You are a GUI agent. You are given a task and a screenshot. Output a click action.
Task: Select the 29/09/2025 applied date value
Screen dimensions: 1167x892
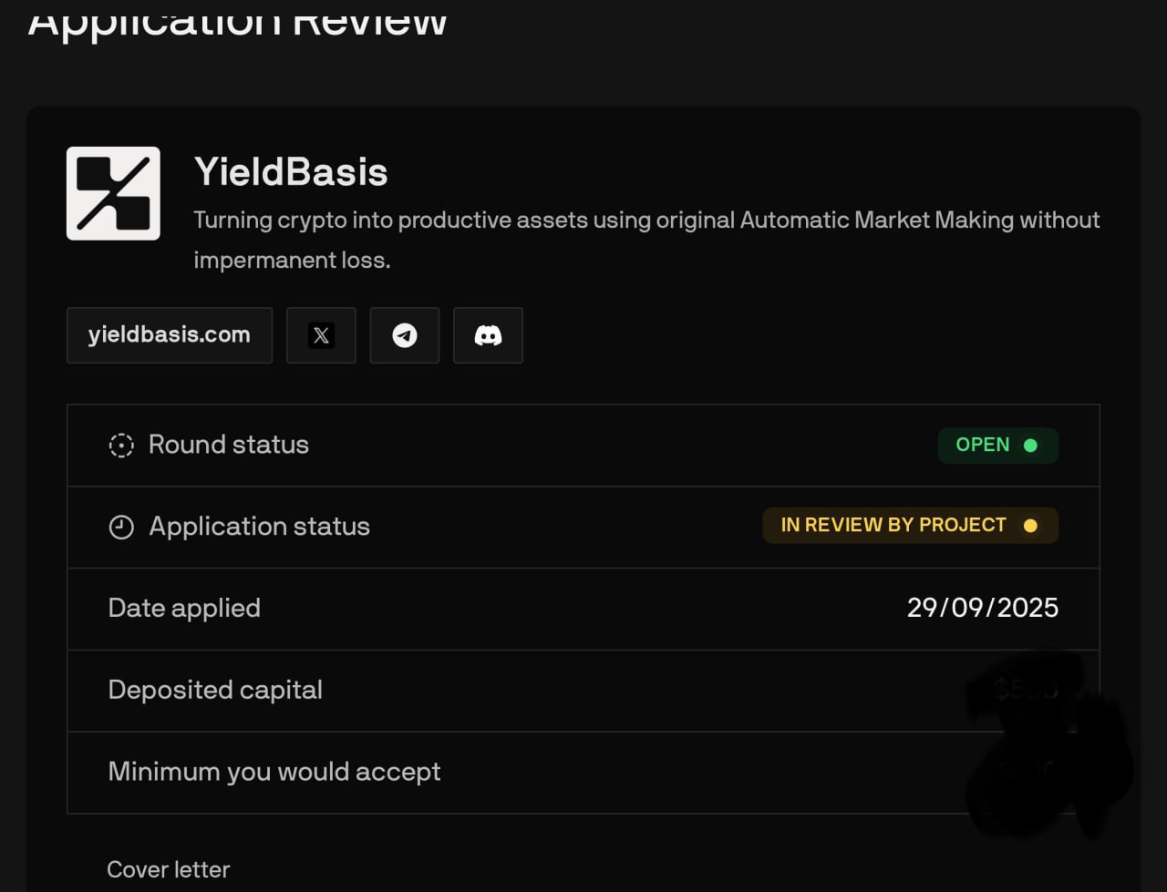click(x=982, y=608)
